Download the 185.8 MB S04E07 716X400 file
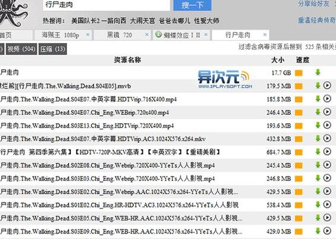The height and width of the screenshot is (239, 336). tap(318, 99)
